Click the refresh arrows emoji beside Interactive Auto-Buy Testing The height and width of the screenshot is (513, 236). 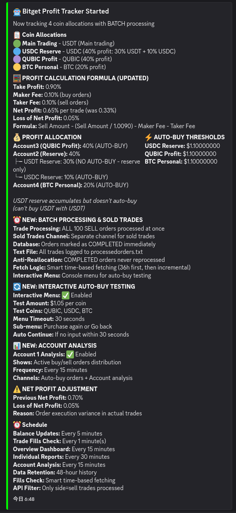coord(17,287)
